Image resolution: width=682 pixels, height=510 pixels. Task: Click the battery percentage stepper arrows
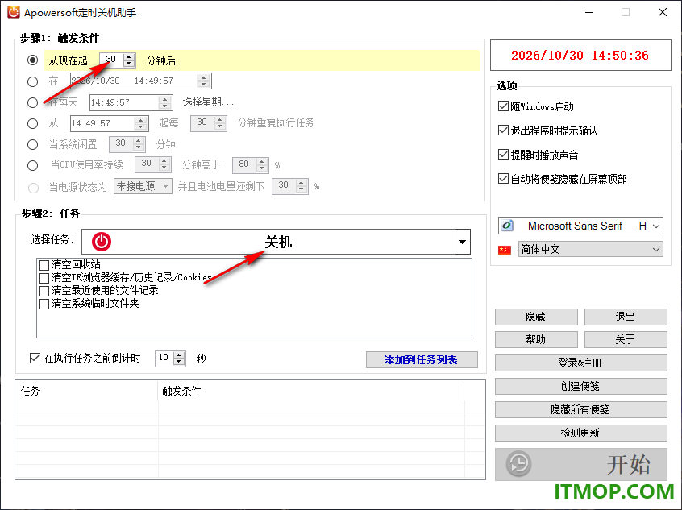coord(301,186)
